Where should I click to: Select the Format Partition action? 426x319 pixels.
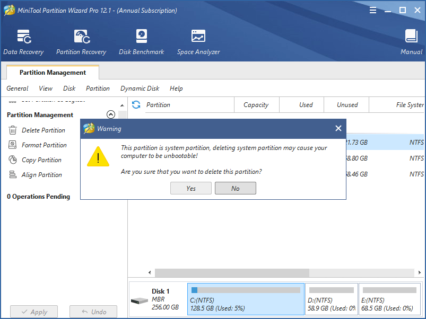tap(44, 145)
